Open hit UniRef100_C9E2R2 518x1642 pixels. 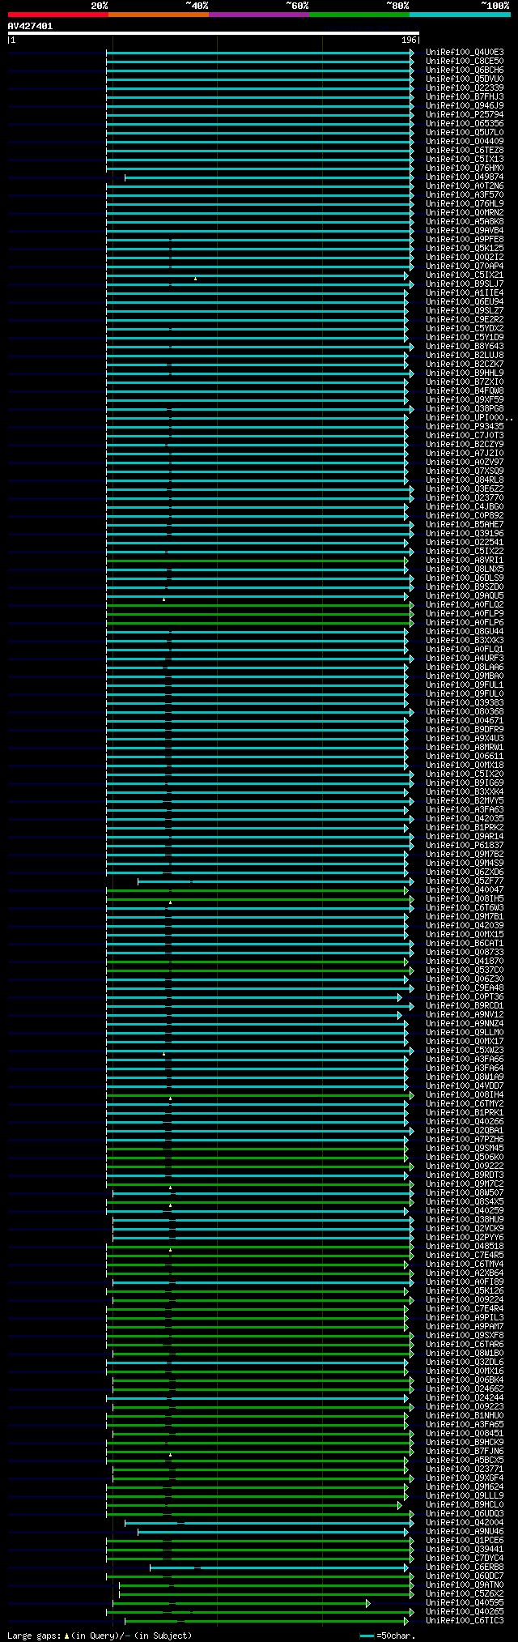click(465, 320)
